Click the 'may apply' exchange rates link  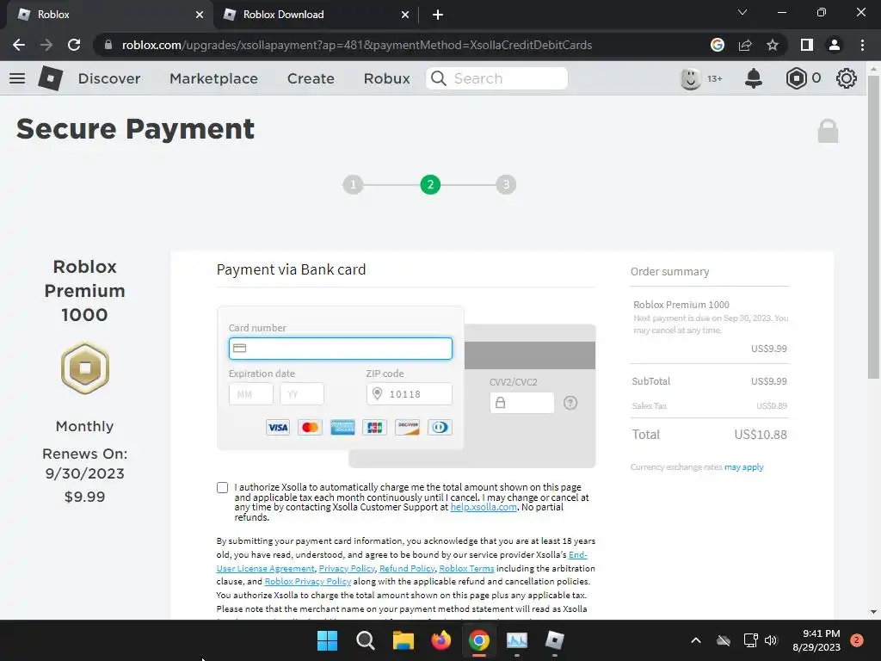744,467
